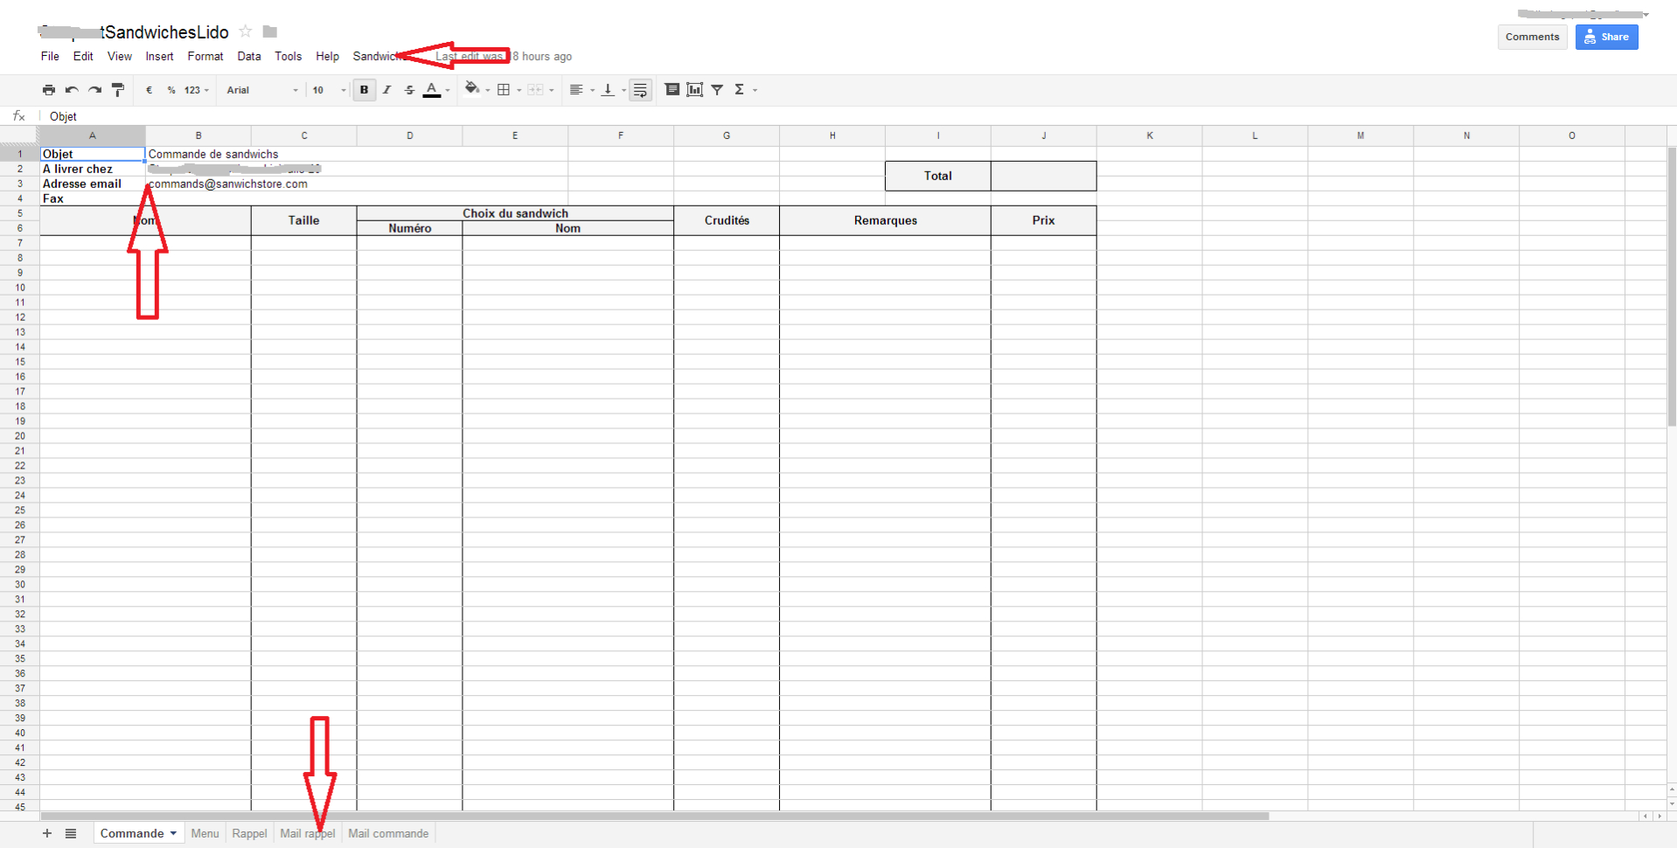This screenshot has width=1677, height=848.
Task: Toggle italic formatting
Action: coord(386,89)
